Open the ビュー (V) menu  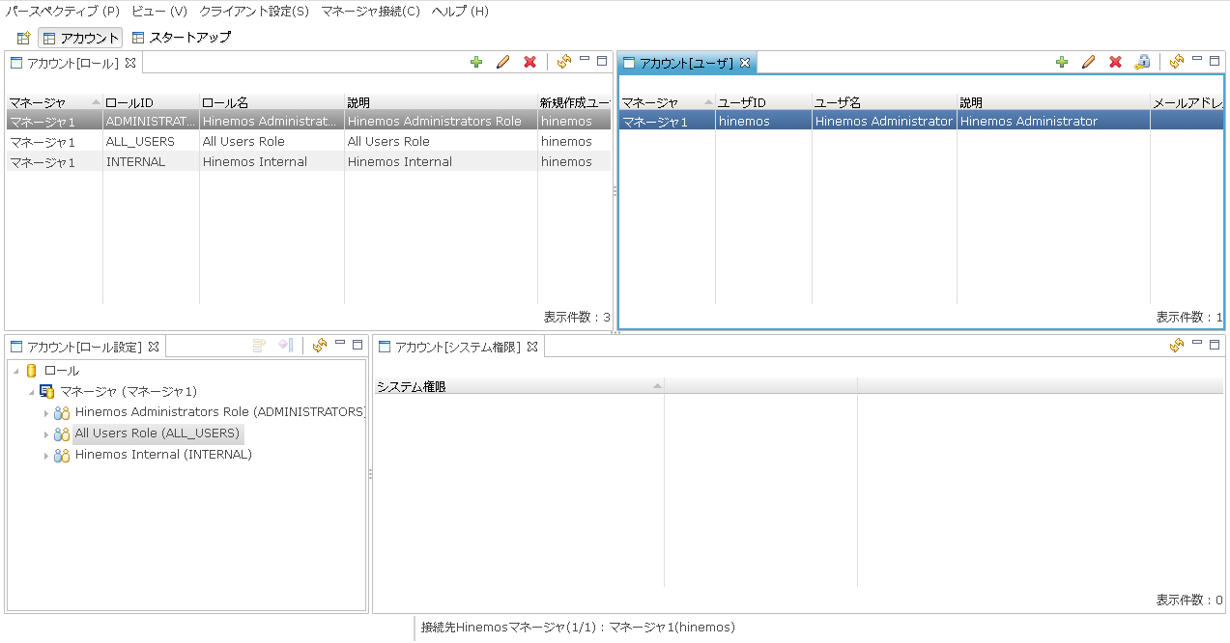pyautogui.click(x=158, y=12)
